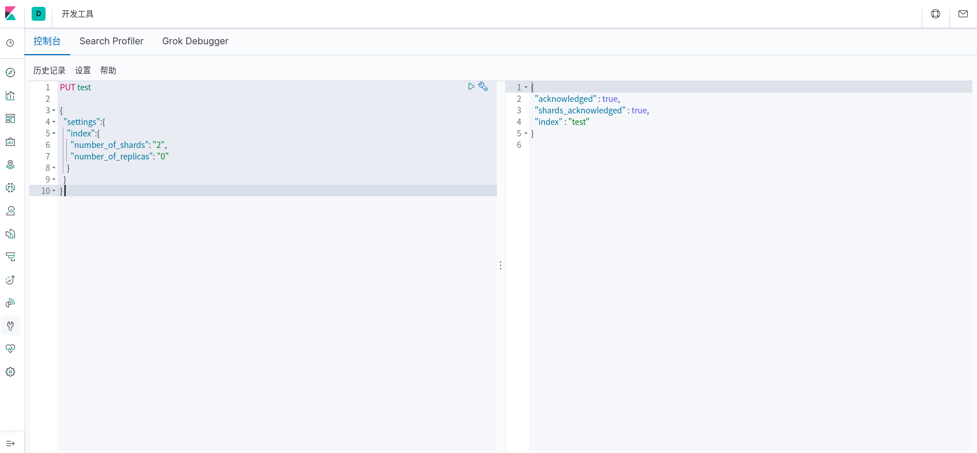
Task: Collapse the response JSON at output line 1
Action: pyautogui.click(x=526, y=87)
